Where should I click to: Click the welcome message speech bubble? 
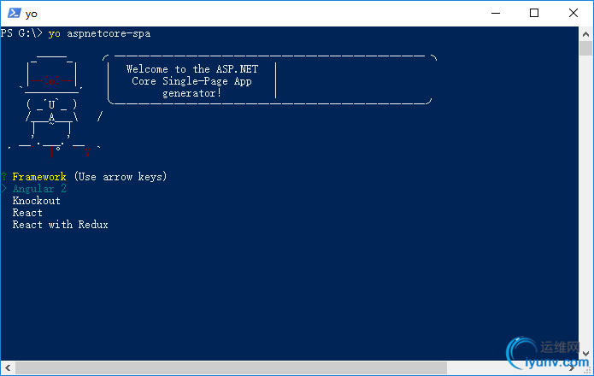[x=270, y=79]
